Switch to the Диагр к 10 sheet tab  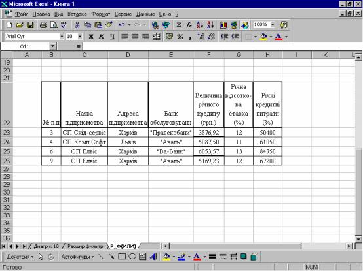(x=47, y=246)
